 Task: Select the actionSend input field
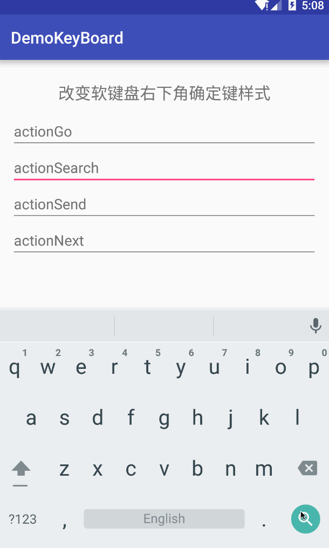tap(164, 205)
